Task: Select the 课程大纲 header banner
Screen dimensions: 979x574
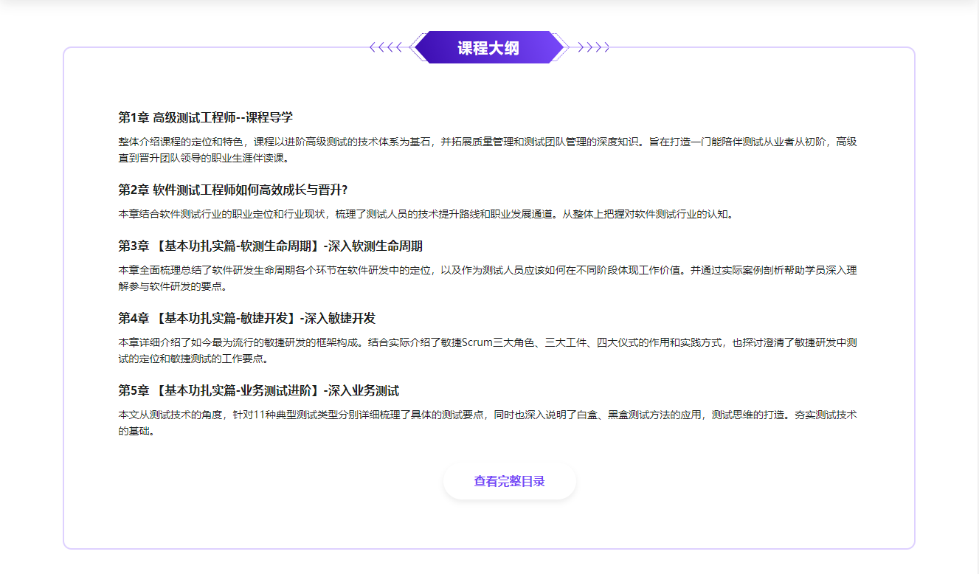Action: 488,48
